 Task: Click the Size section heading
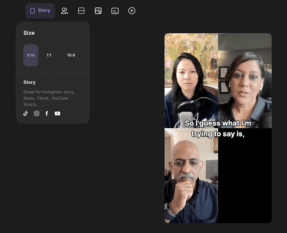click(29, 33)
